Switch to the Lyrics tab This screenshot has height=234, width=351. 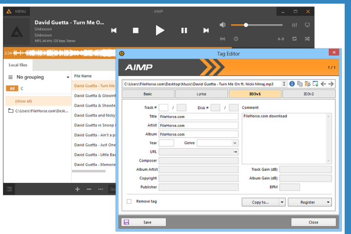click(x=201, y=94)
